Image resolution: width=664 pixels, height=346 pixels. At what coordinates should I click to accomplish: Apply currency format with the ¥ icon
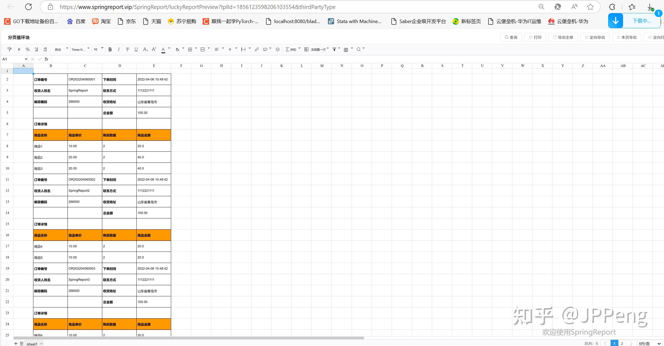coord(19,49)
